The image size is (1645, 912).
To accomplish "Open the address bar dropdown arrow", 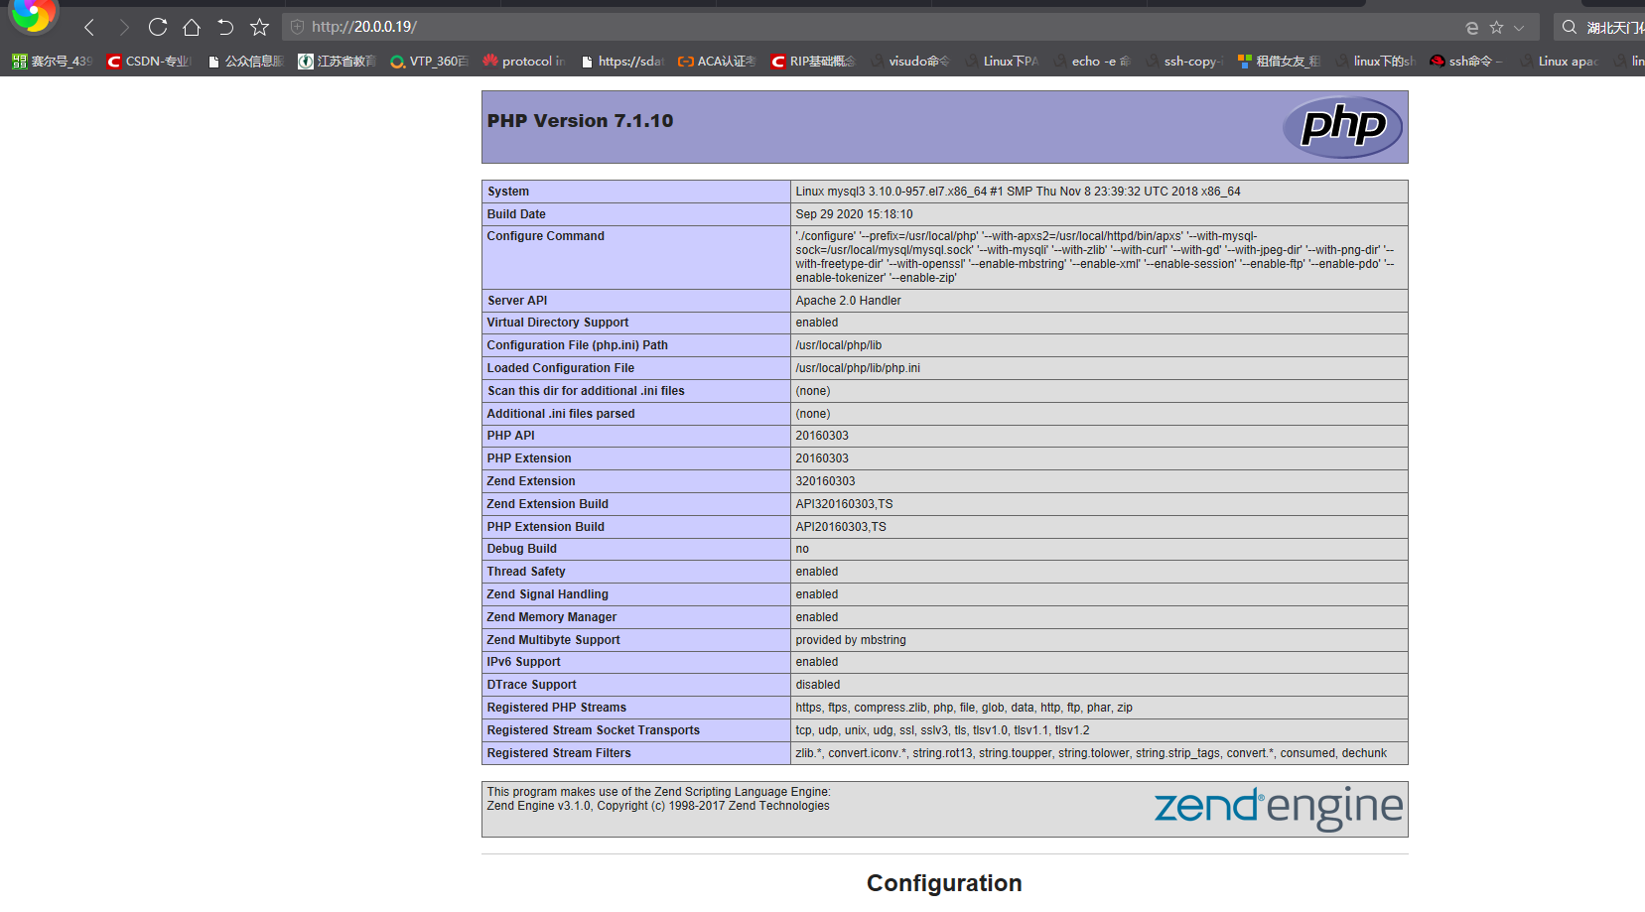I will coord(1519,28).
